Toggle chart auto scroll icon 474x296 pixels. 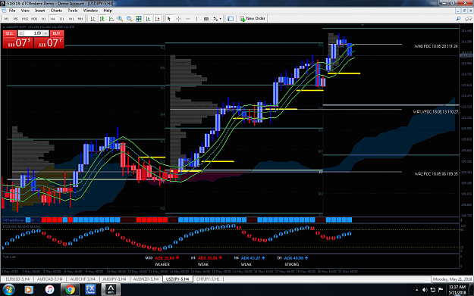pyautogui.click(x=148, y=19)
